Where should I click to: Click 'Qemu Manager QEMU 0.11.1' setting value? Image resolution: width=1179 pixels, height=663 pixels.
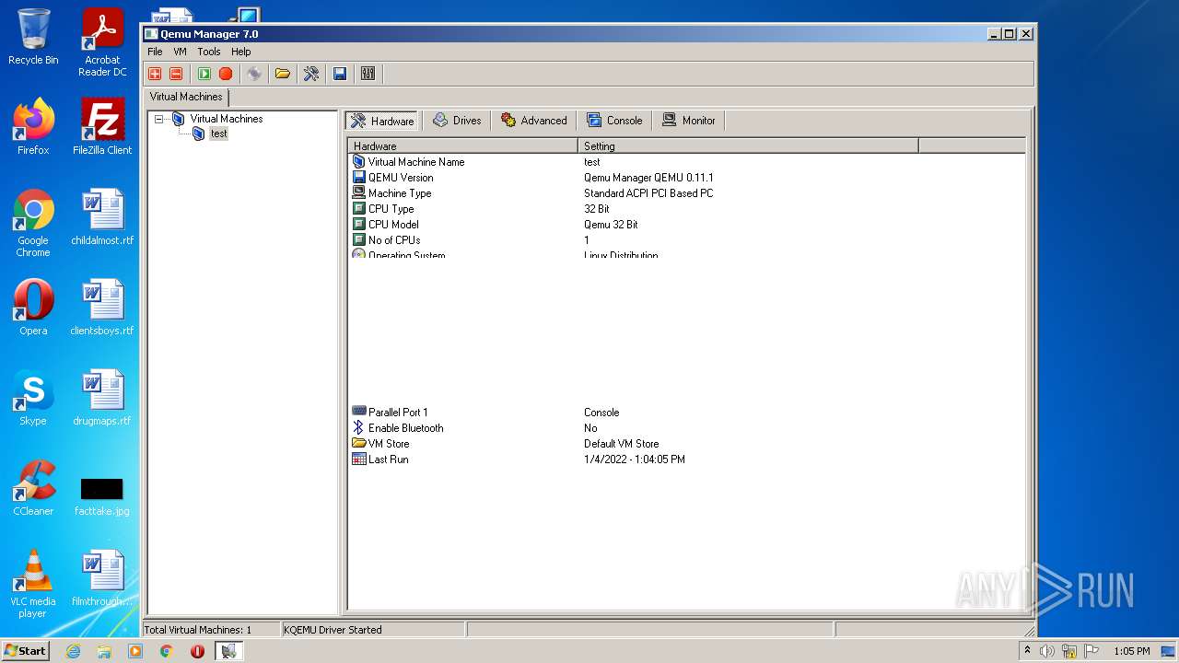pos(648,178)
